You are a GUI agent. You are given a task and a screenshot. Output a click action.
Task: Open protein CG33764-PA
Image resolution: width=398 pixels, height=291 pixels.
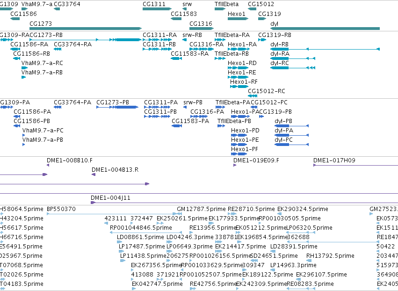click(72, 102)
